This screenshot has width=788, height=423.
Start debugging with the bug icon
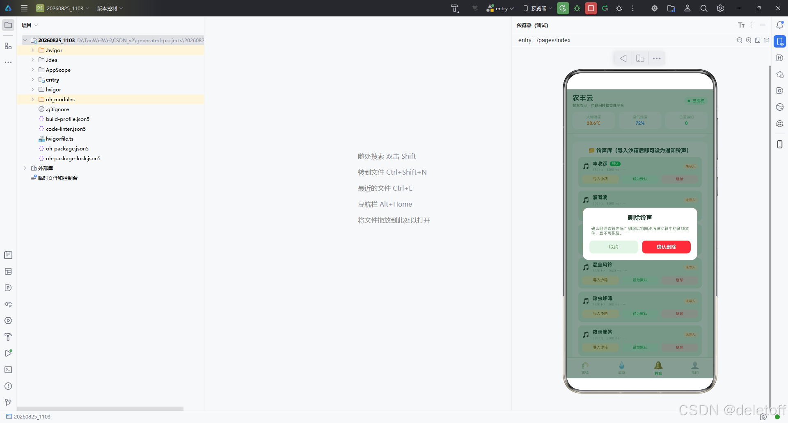point(577,8)
